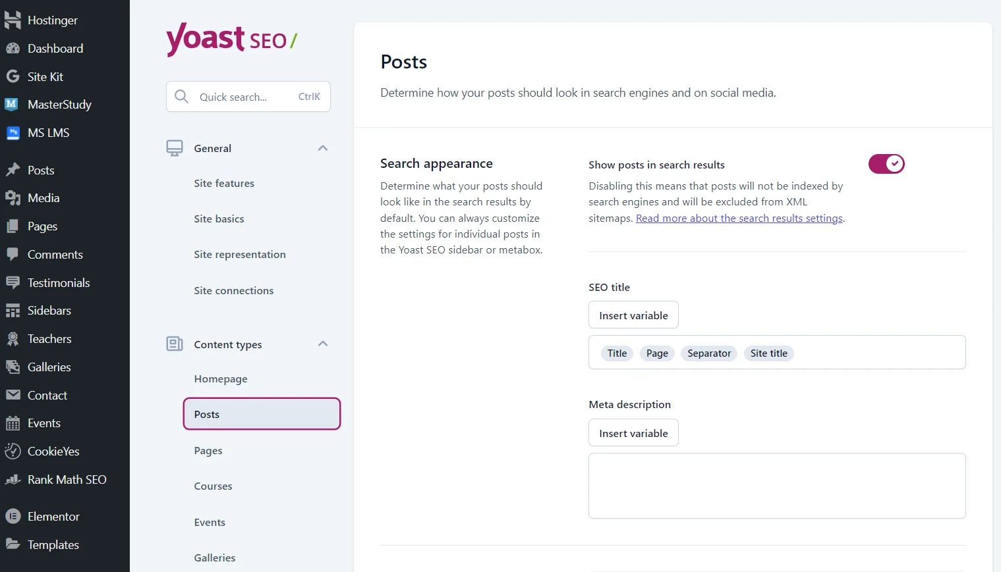
Task: Click the Site title variable tag
Action: tap(769, 353)
